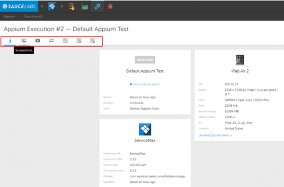The image size is (284, 187).
Task: Open the blue automation gears icon
Action: point(98,7)
